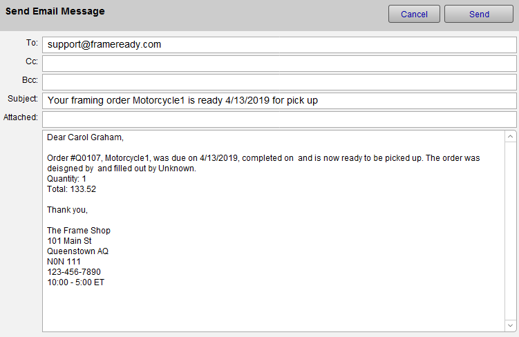Cancel the email message
Screen dimensions: 519x337
(x=414, y=14)
